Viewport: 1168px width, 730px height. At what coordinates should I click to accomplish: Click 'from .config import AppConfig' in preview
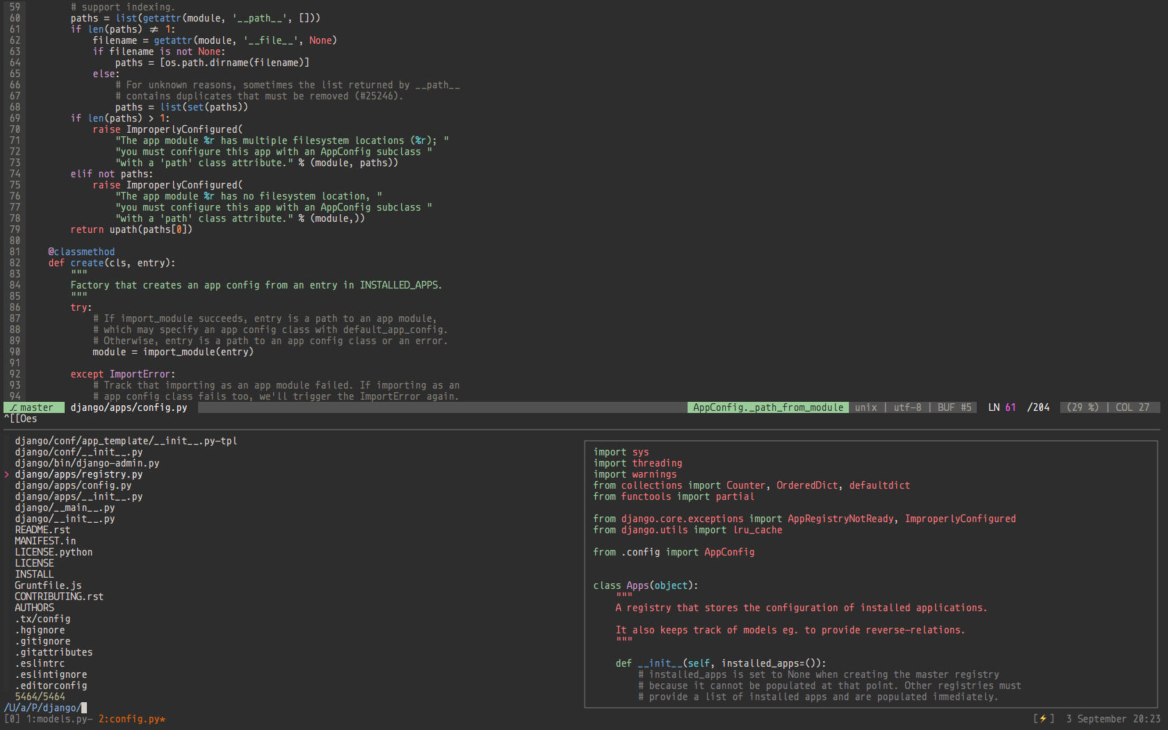[674, 552]
